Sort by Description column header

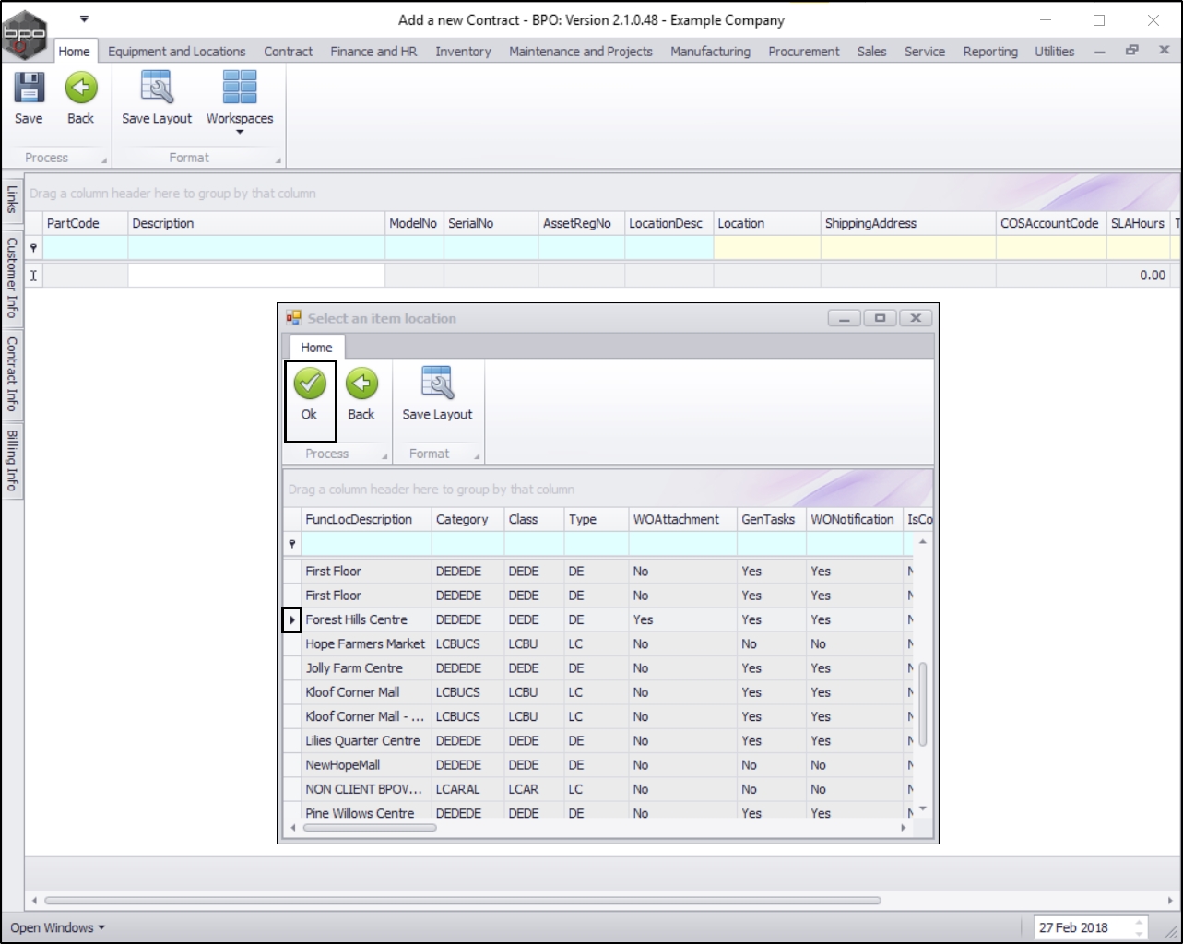click(256, 223)
